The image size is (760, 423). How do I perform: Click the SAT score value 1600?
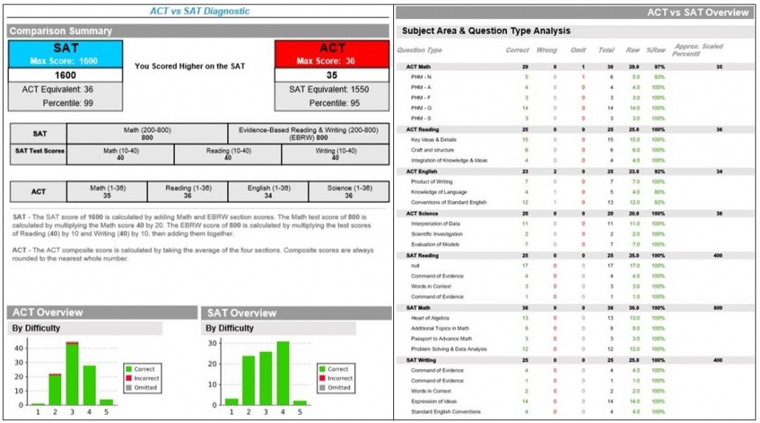click(66, 75)
